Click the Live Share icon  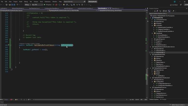[x=171, y=5]
